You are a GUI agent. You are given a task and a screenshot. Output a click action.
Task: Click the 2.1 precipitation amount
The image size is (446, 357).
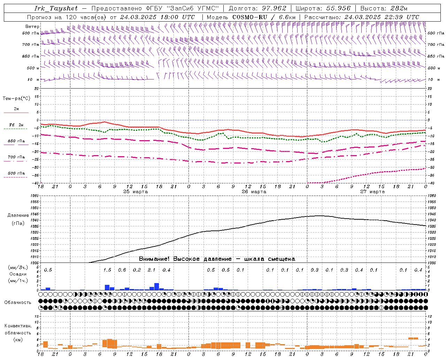click(x=152, y=270)
